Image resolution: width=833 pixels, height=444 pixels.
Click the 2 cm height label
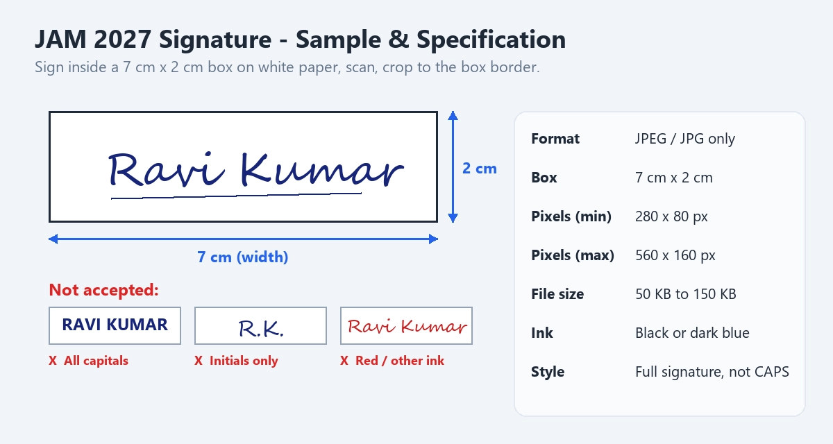[480, 168]
